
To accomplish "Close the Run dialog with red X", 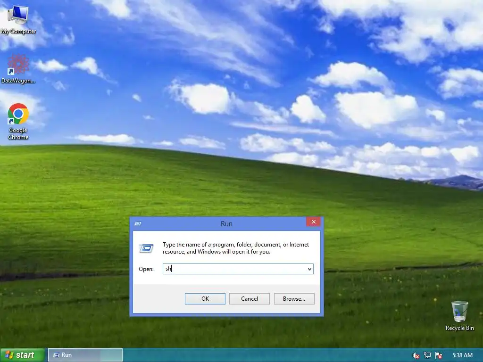I will [x=313, y=222].
